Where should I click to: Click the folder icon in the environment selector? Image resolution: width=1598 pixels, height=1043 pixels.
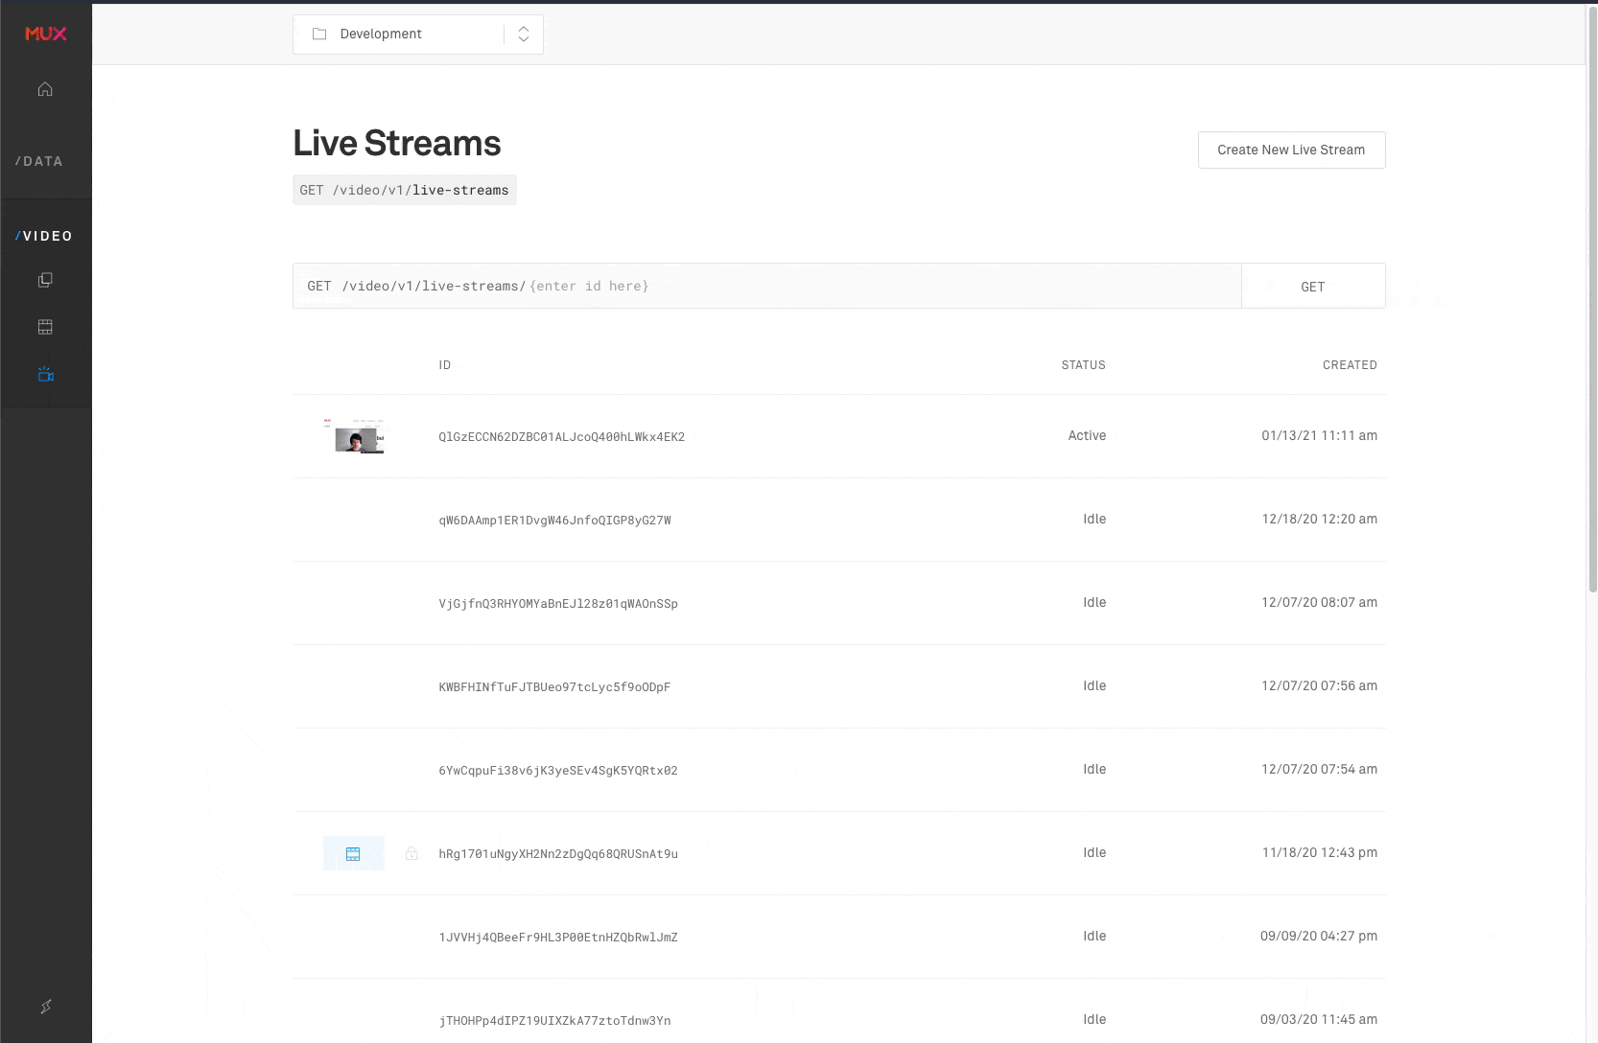pyautogui.click(x=317, y=33)
